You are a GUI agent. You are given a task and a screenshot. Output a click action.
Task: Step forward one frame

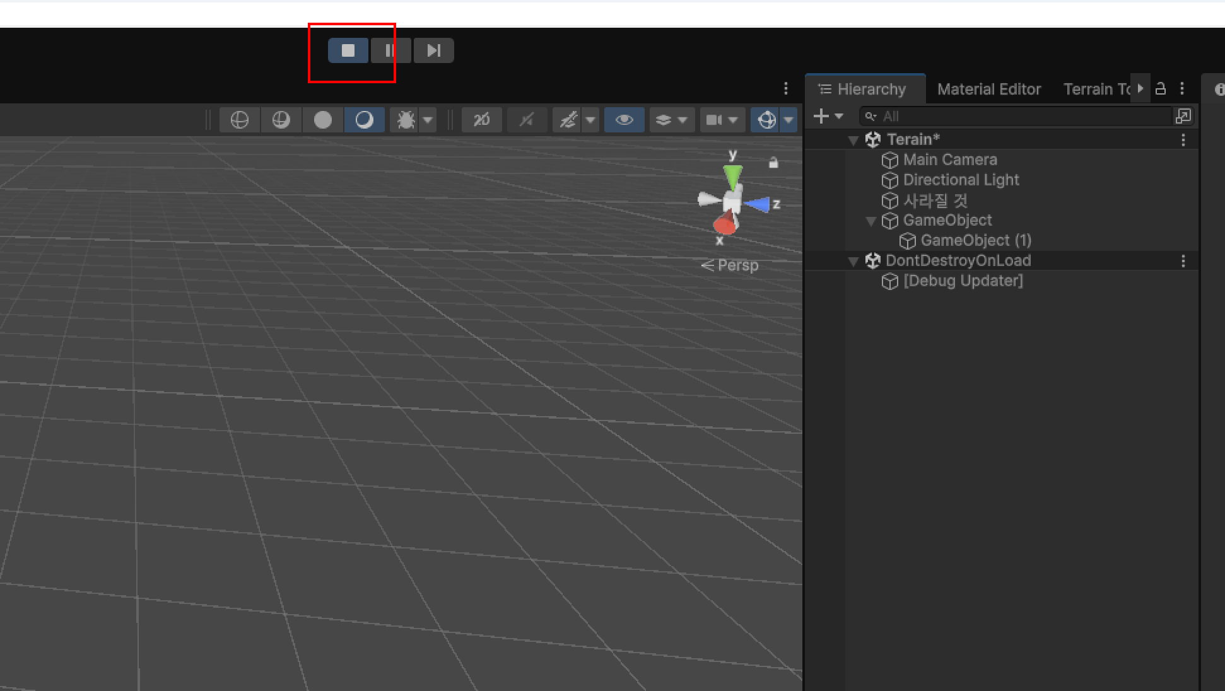433,50
